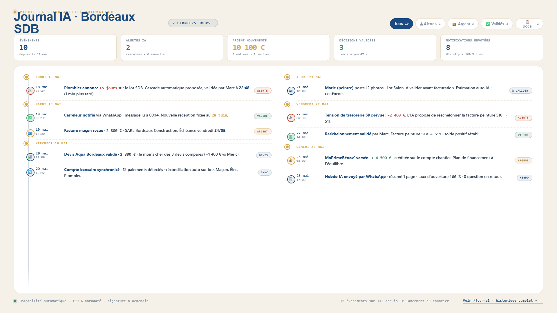Click 'Facture maçon reçue' event title
The width and height of the screenshot is (557, 313).
[84, 130]
